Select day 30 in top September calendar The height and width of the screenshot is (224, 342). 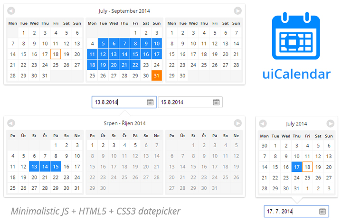tap(182, 75)
